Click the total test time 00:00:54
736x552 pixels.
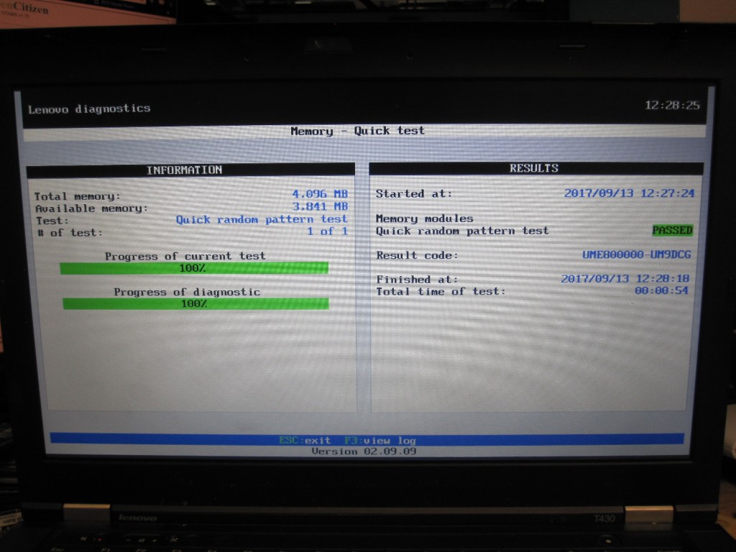coord(661,290)
